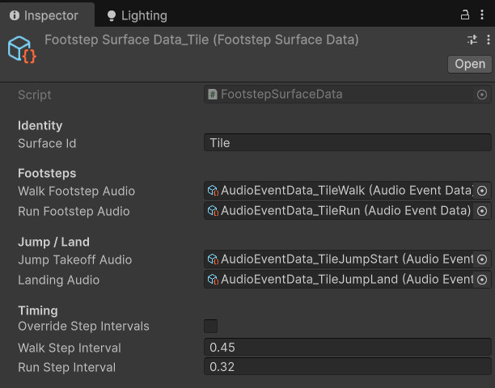Click the Open button
This screenshot has width=495, height=388.
470,64
